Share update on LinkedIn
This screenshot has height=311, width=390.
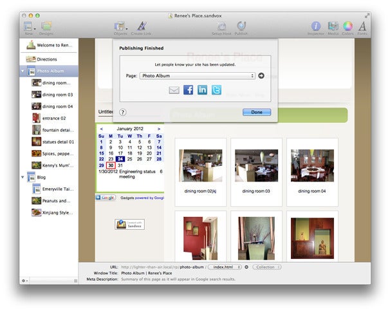coord(202,90)
